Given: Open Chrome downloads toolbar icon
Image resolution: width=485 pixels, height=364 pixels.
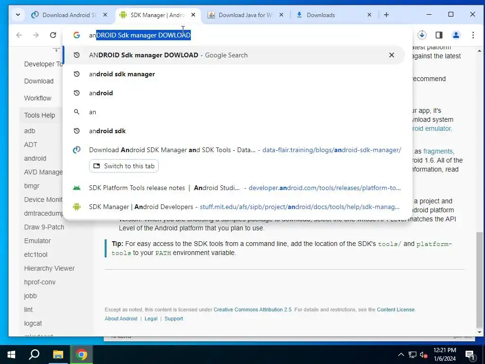Looking at the screenshot, I should (x=422, y=35).
